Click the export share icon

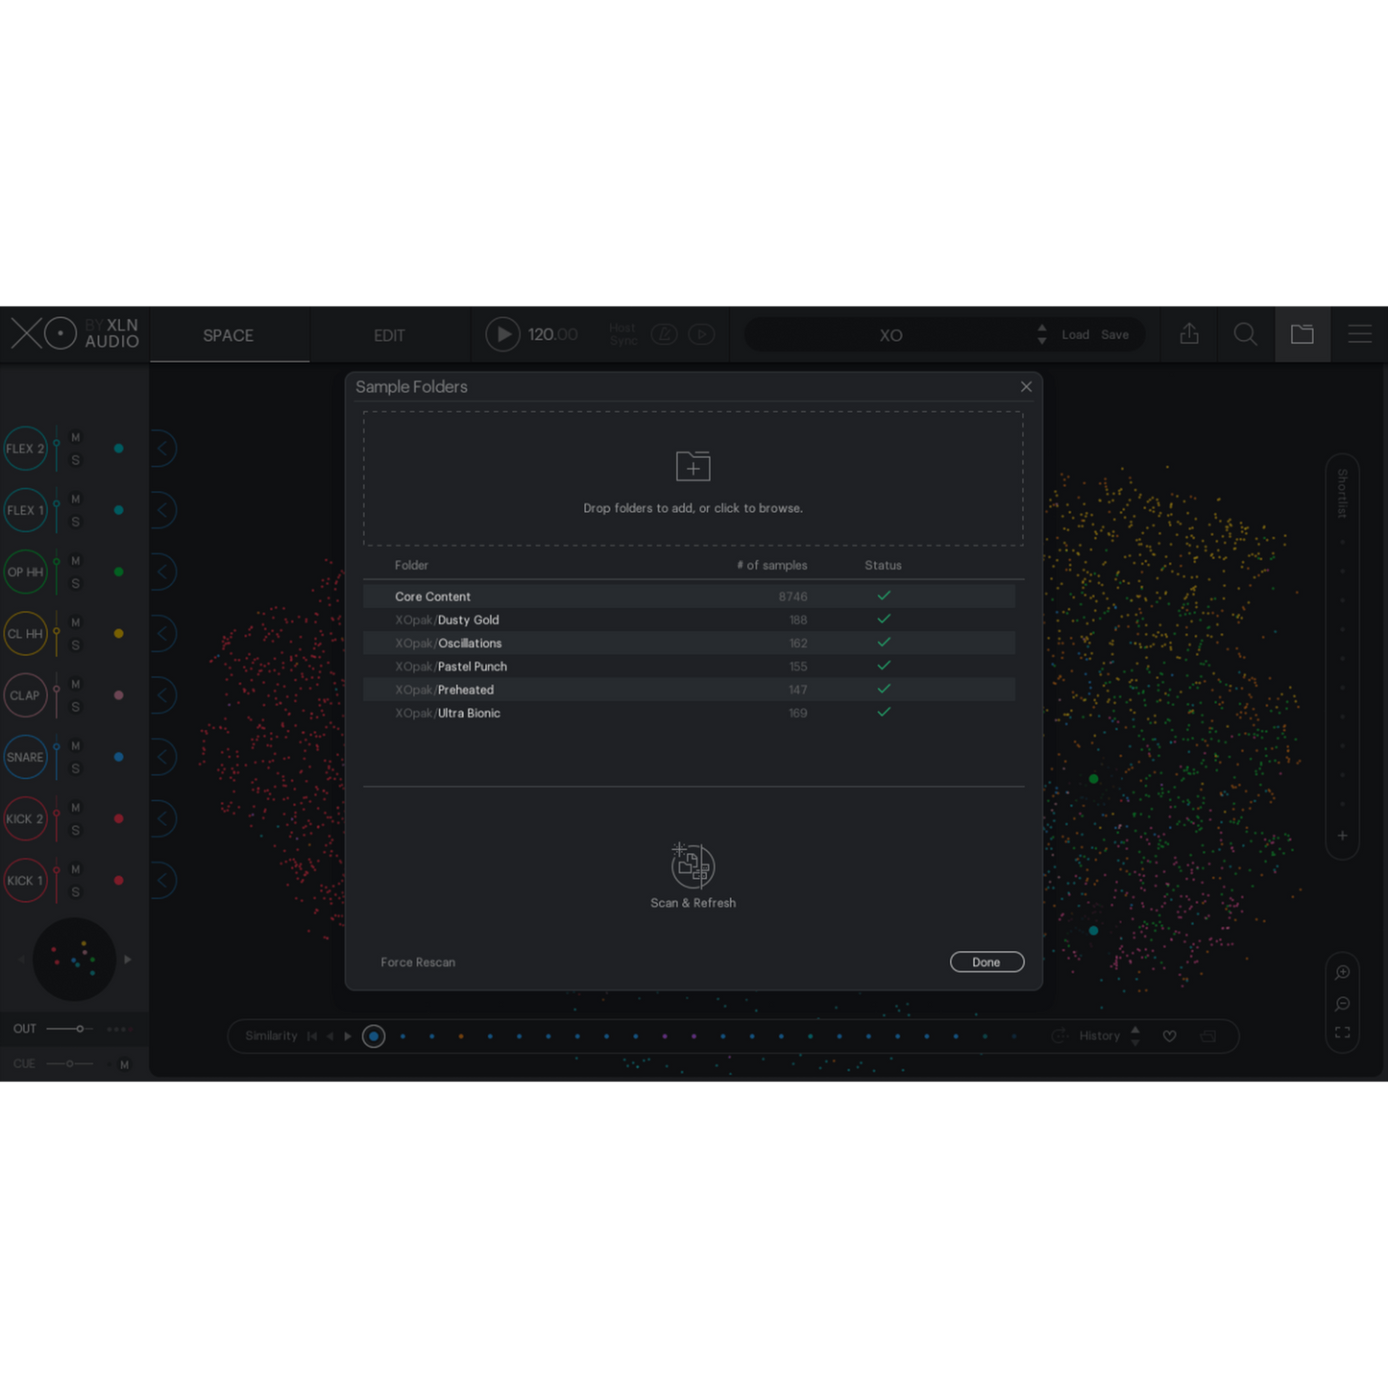[x=1189, y=334]
